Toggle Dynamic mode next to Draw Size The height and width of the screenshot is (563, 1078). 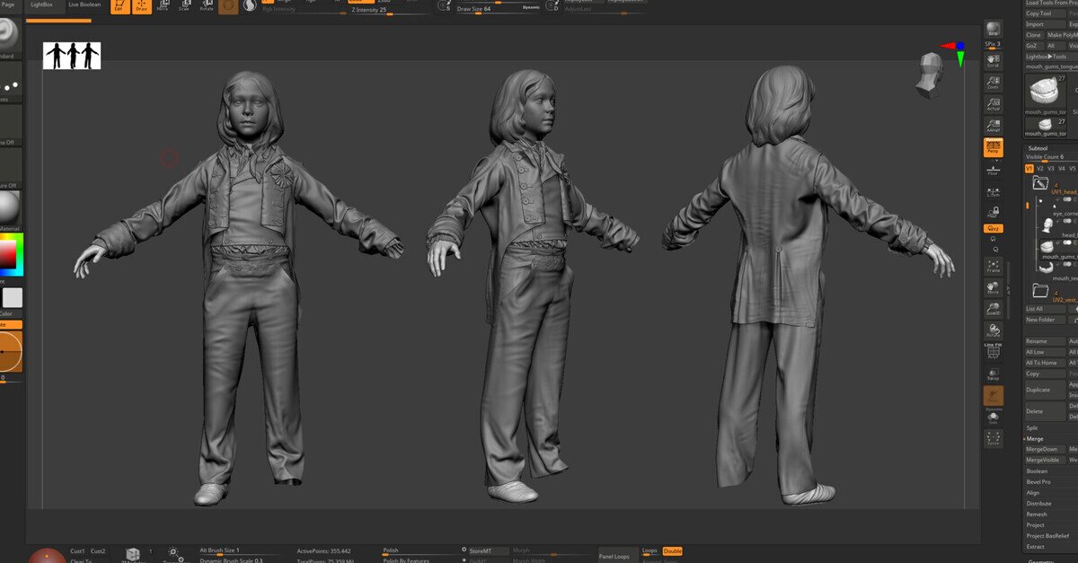pos(531,6)
